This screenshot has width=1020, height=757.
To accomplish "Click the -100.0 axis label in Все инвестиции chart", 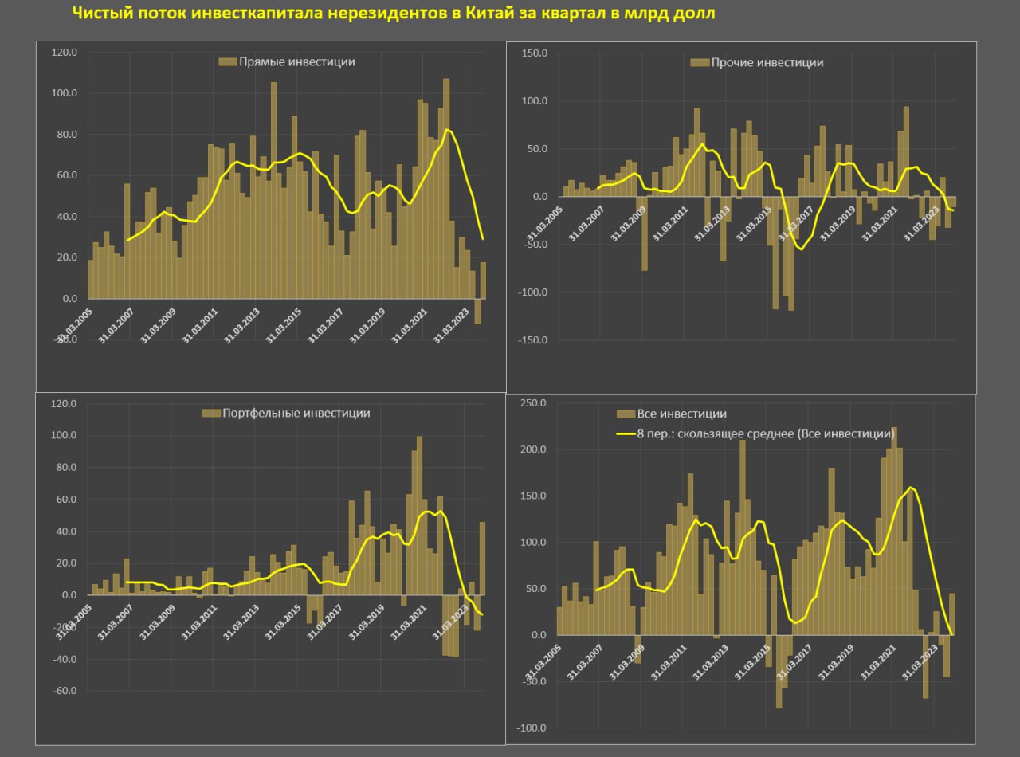I will pos(530,728).
